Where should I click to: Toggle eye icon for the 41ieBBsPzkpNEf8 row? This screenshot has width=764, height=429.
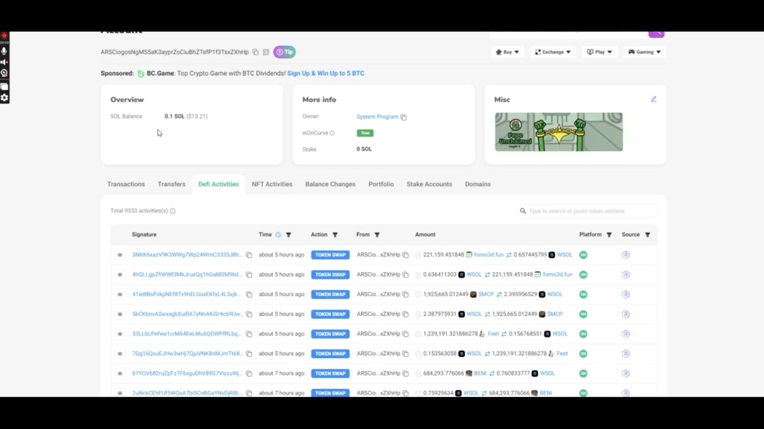point(120,294)
